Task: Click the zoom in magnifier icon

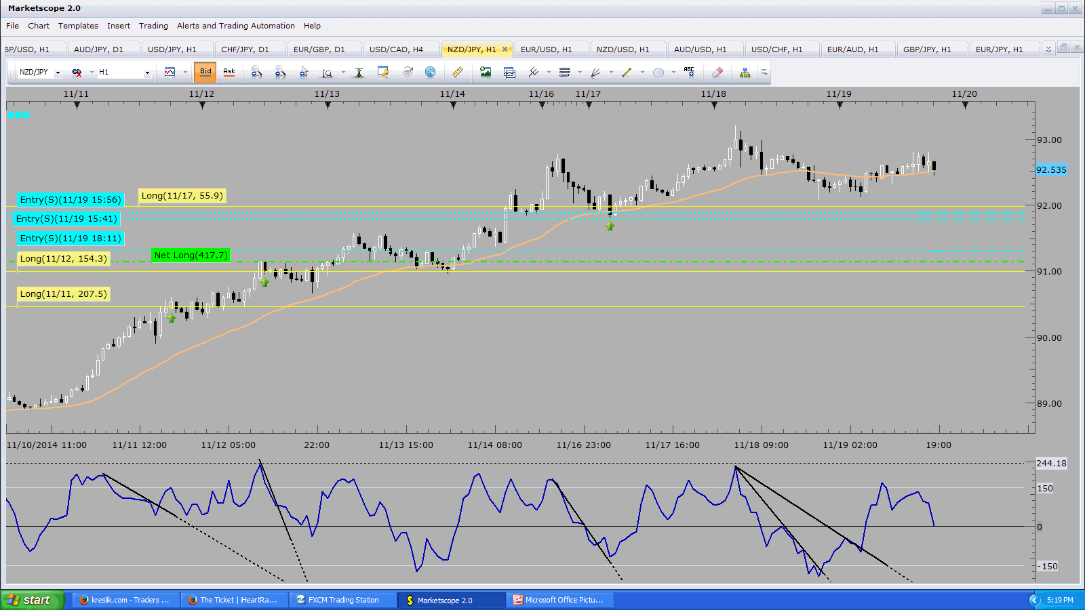Action: 256,72
